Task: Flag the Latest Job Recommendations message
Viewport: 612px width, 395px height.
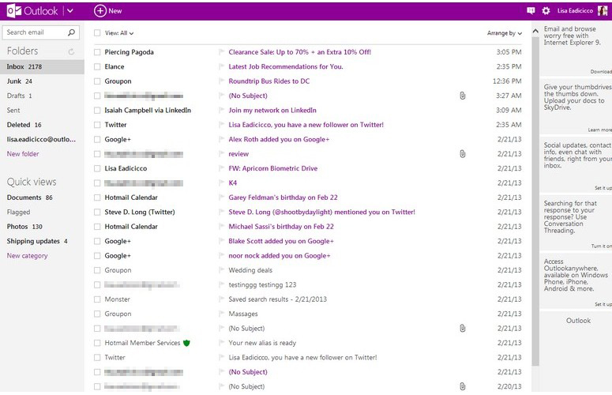Action: 221,66
